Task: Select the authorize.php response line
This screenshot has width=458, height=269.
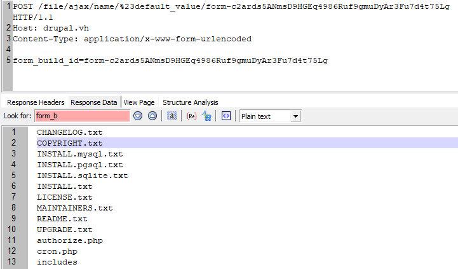Action: pos(69,240)
